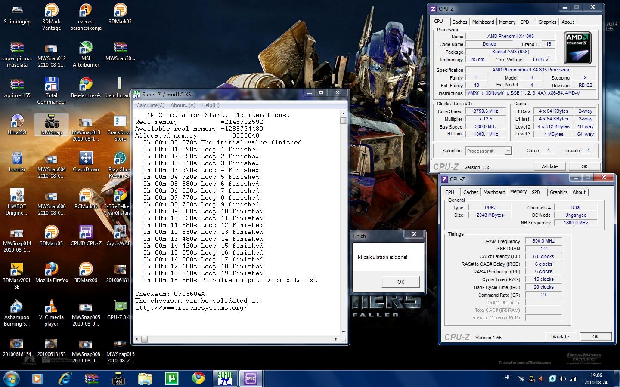This screenshot has height=387, width=620.
Task: Switch to CPU-Z taskbar button
Action: click(x=251, y=378)
